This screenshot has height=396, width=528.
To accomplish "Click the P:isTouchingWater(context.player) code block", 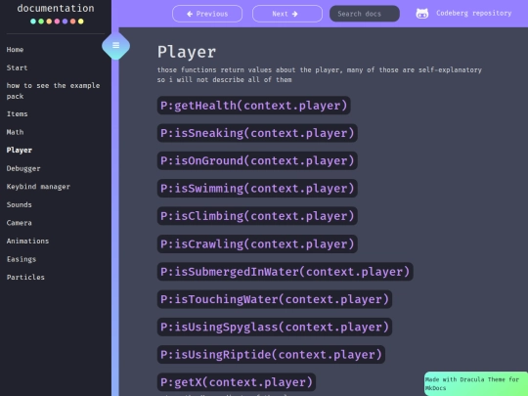I will coord(275,299).
